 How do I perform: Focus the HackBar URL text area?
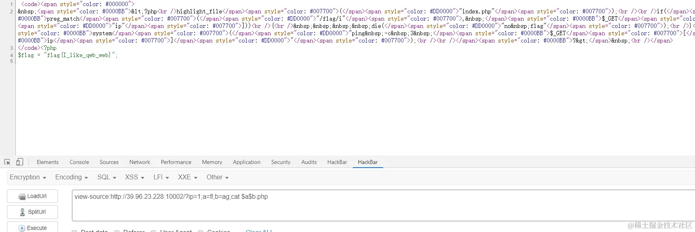pos(383,205)
